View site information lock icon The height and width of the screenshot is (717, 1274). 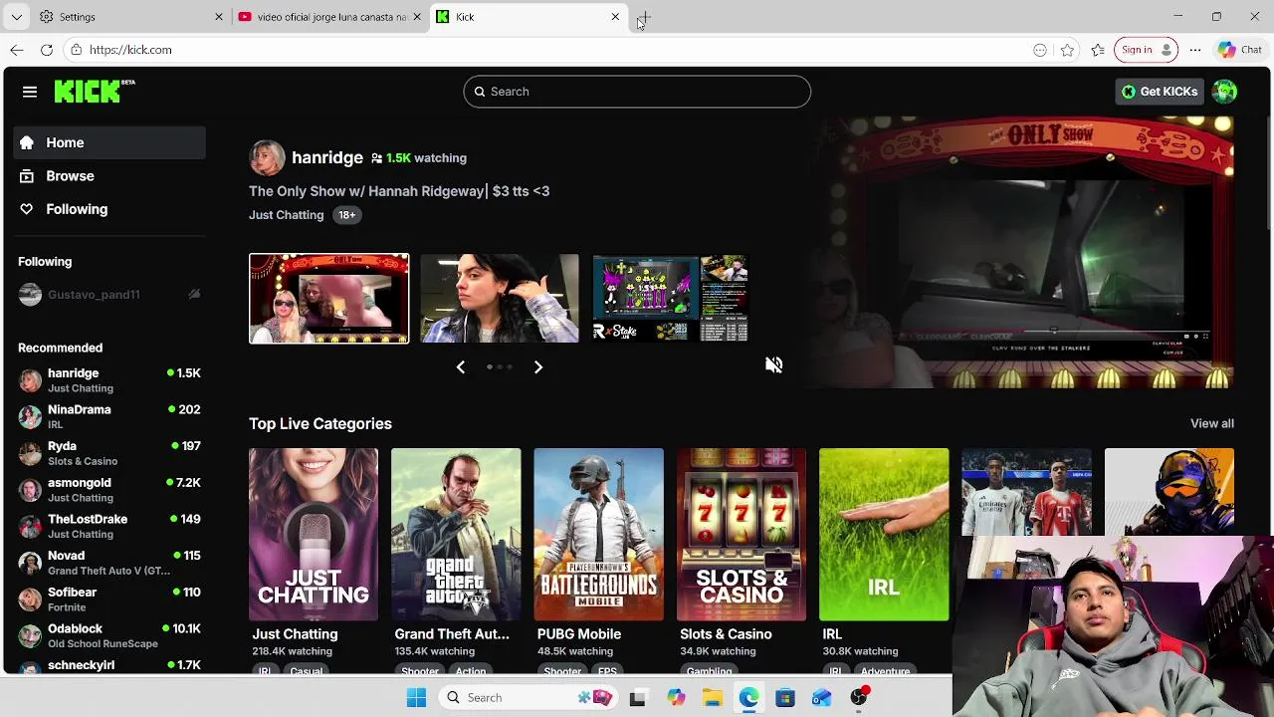click(x=77, y=50)
